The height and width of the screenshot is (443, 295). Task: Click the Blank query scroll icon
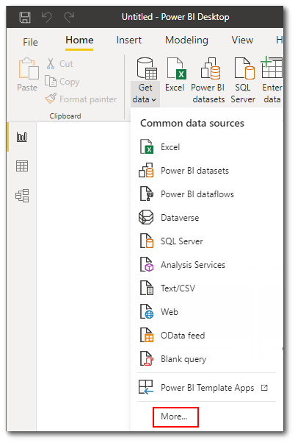click(147, 359)
